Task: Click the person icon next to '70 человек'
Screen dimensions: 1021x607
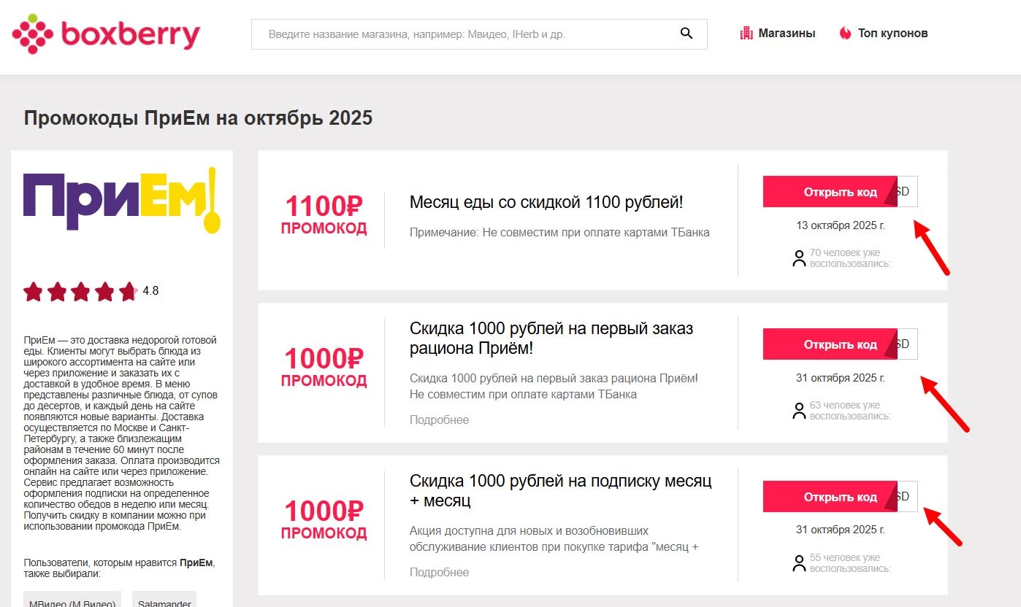Action: 798,257
